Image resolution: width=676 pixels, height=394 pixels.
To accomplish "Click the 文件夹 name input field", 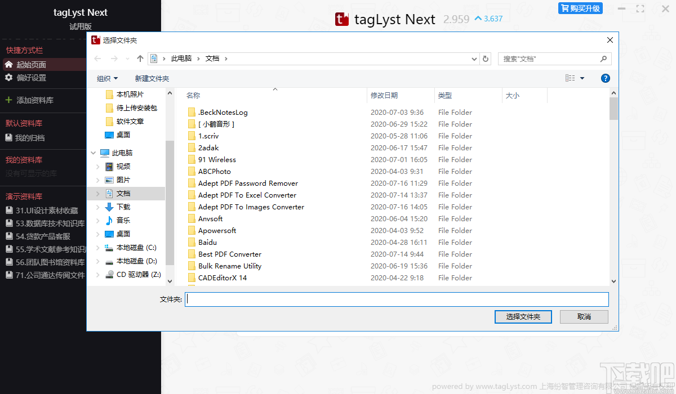I will [x=394, y=299].
